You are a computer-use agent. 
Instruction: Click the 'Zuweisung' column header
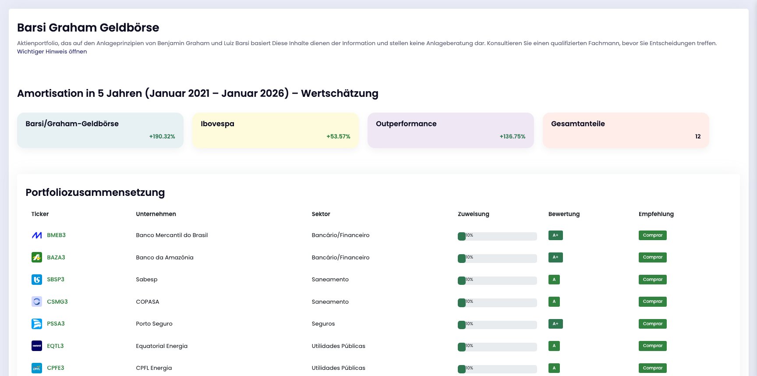474,214
